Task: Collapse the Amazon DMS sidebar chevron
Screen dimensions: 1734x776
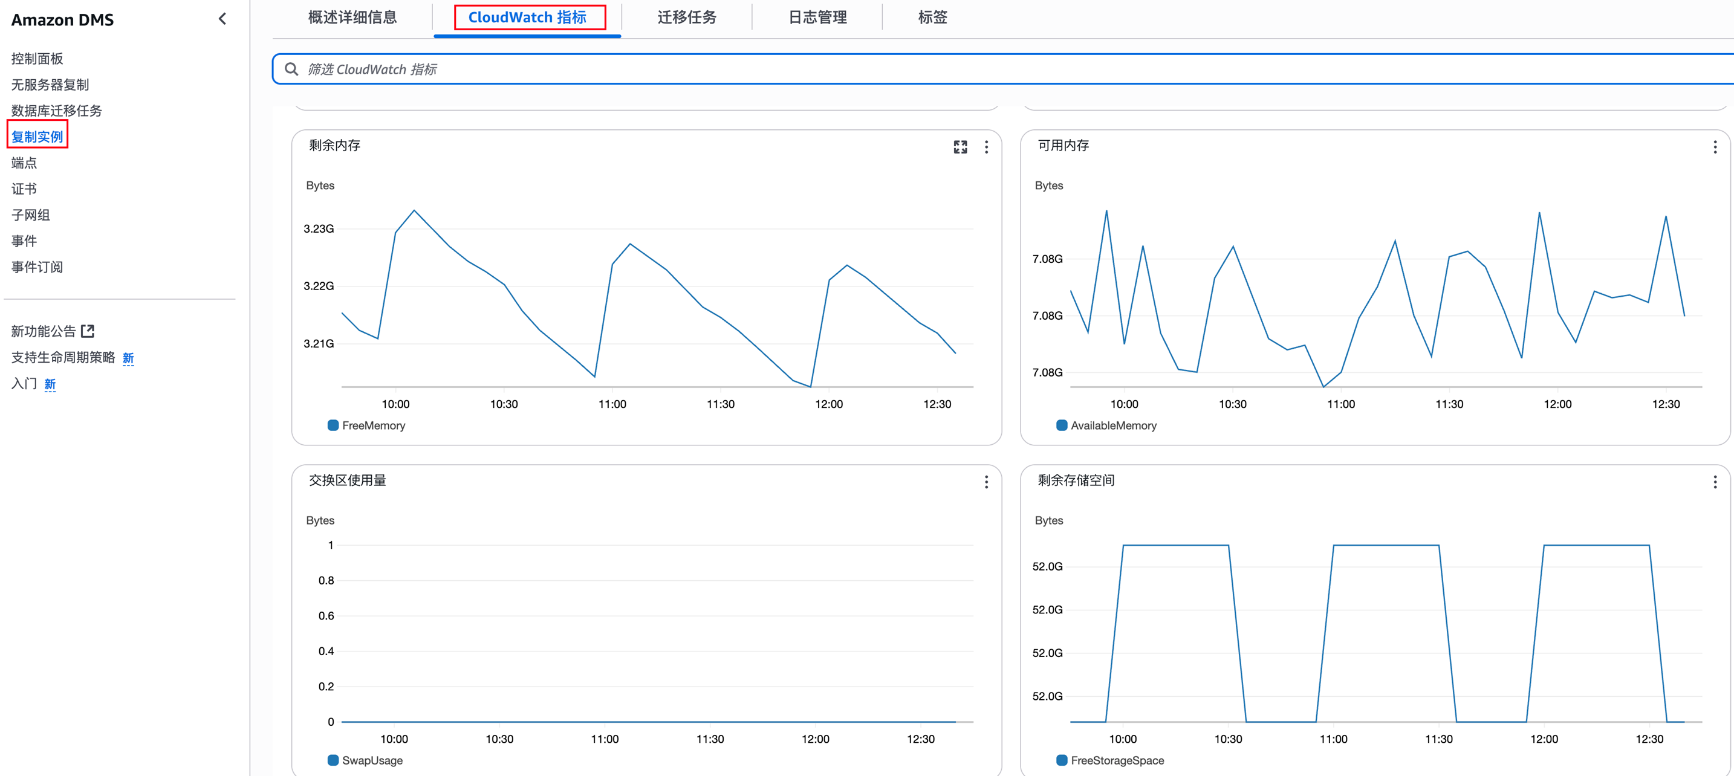Action: (x=222, y=19)
